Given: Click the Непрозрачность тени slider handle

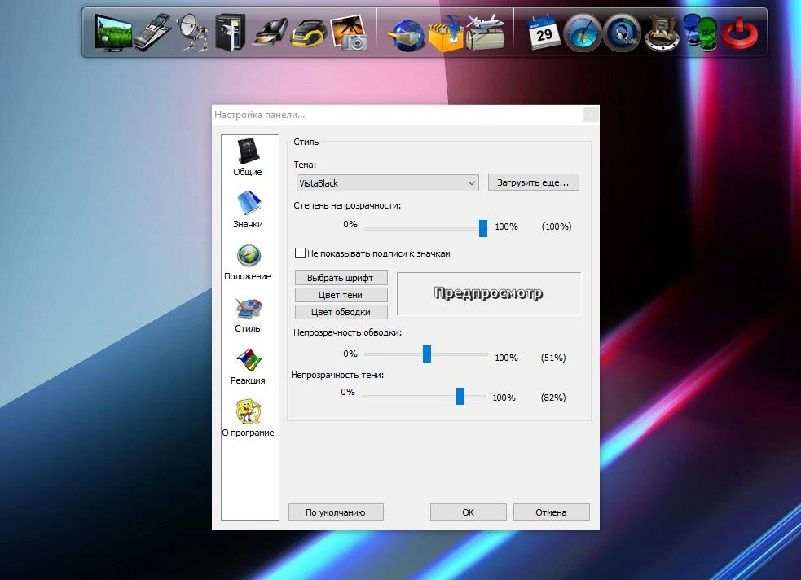Looking at the screenshot, I should coord(460,396).
